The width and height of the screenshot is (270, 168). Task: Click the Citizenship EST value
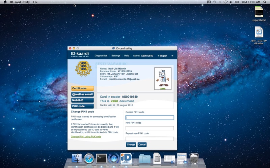(x=116, y=77)
